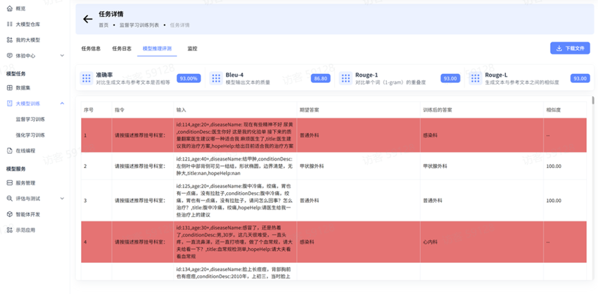Image resolution: width=598 pixels, height=294 pixels.
Task: Click the id:121 input text cell
Action: [x=235, y=166]
